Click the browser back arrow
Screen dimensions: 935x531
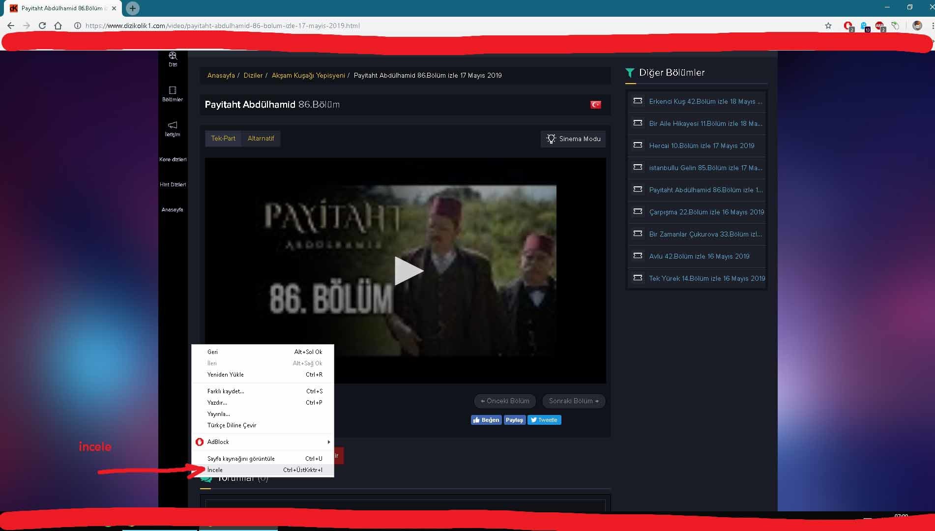pos(11,26)
